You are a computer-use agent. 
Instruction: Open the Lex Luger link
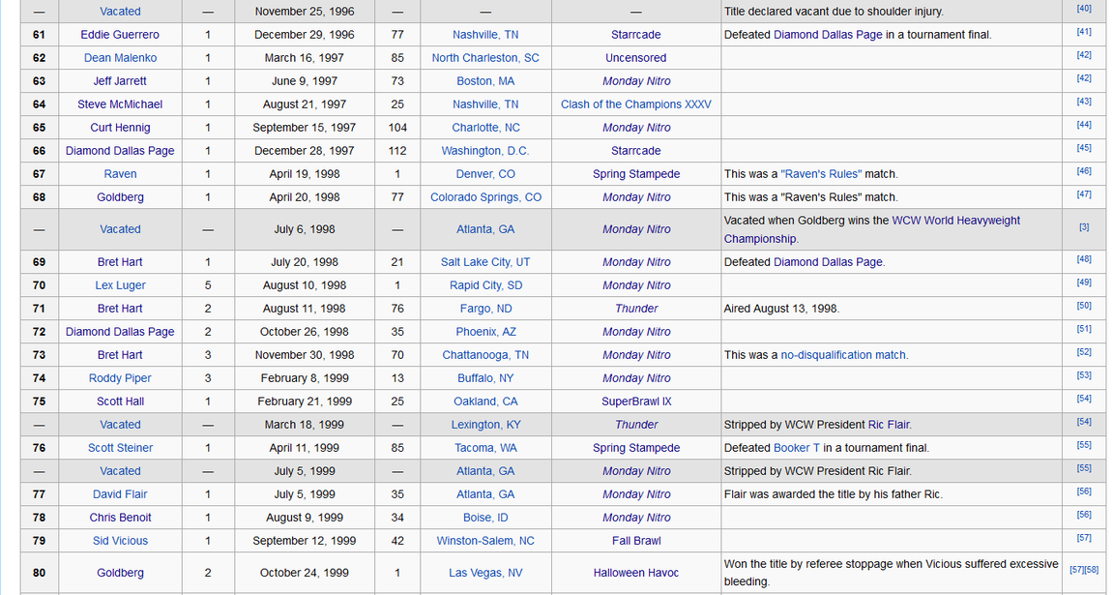120,285
